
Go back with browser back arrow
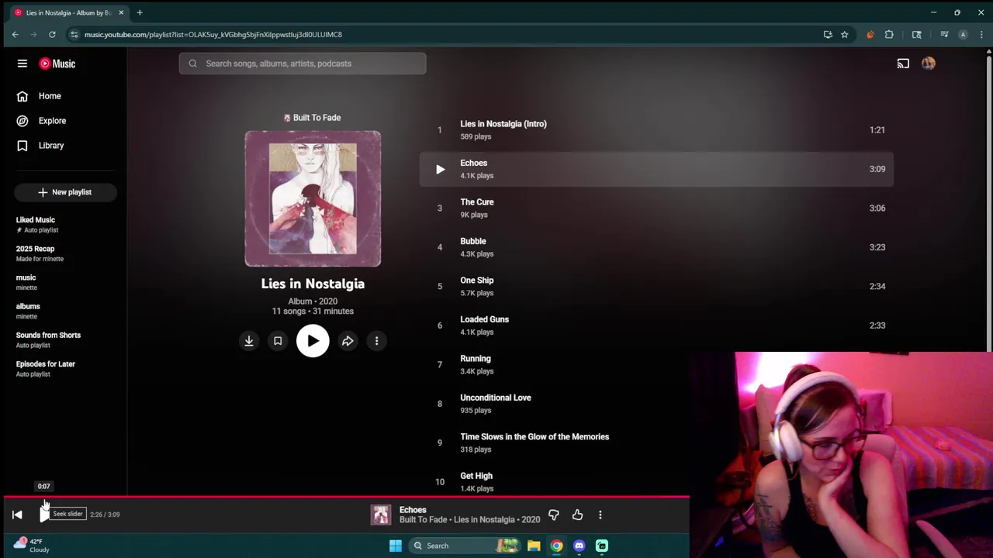pyautogui.click(x=15, y=34)
